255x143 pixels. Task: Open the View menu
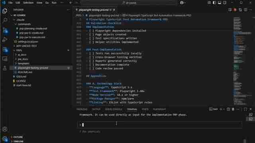[39, 3]
